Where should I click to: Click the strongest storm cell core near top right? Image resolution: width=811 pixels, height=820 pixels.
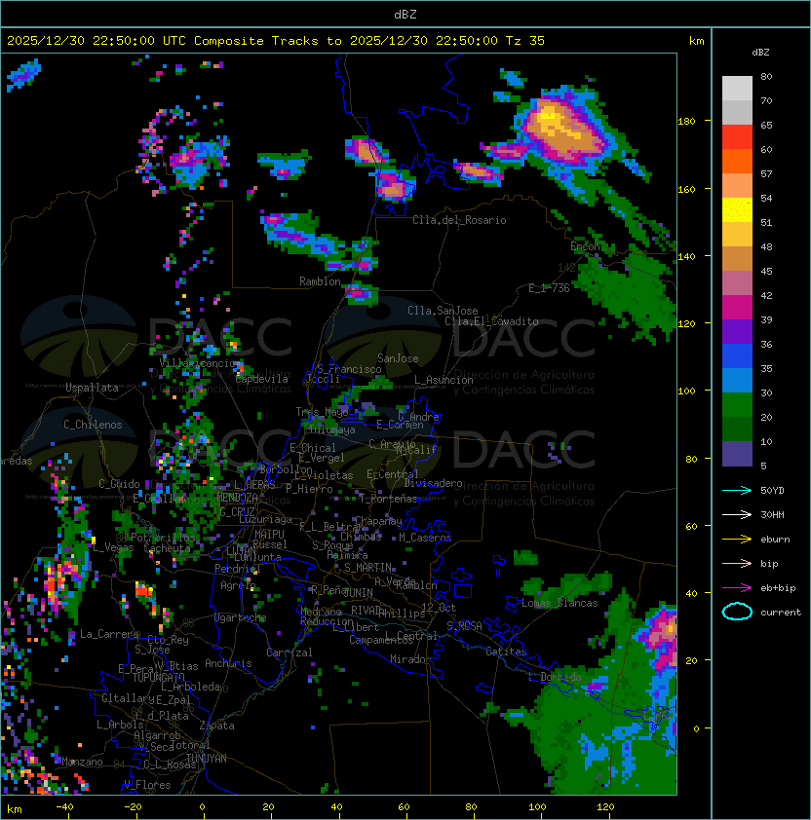tap(549, 114)
